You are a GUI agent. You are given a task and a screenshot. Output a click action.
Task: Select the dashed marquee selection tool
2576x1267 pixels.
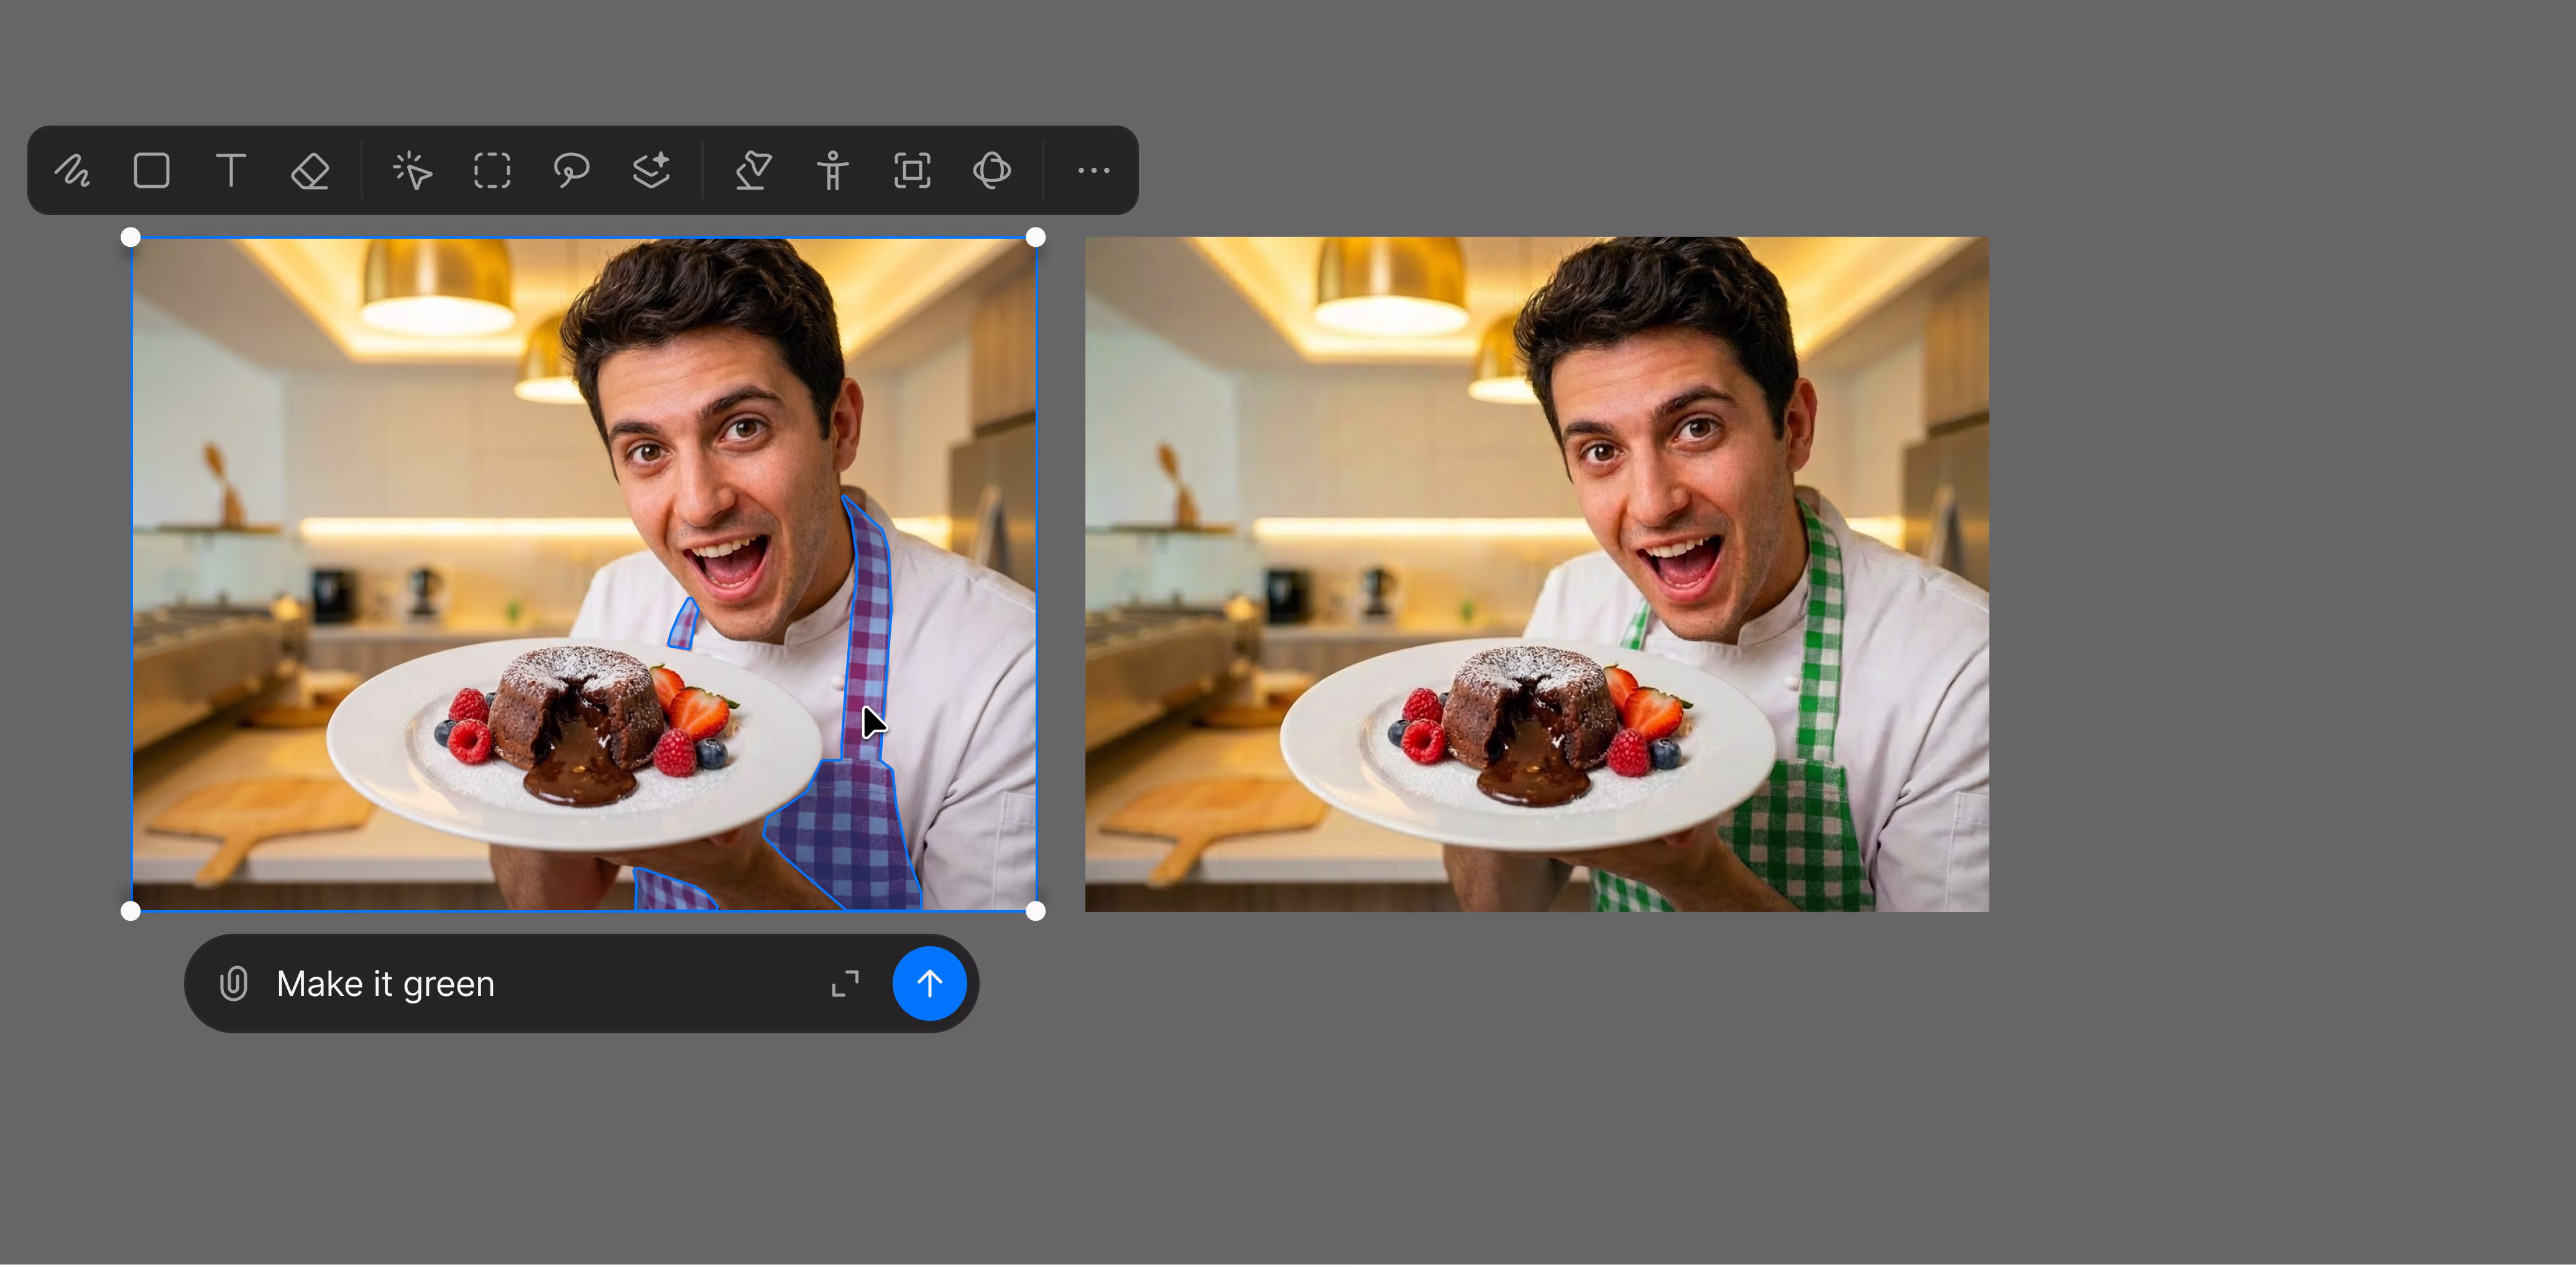click(492, 171)
